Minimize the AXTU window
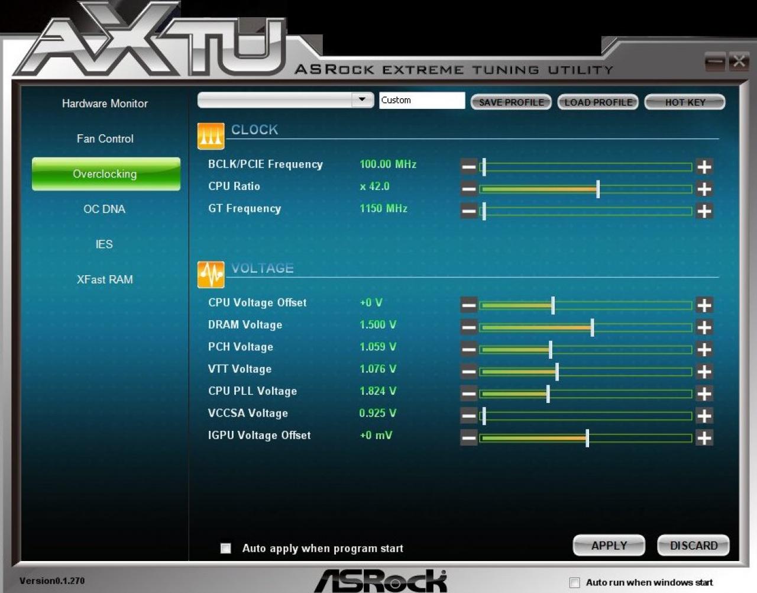Screen dimensions: 757x593 715,61
